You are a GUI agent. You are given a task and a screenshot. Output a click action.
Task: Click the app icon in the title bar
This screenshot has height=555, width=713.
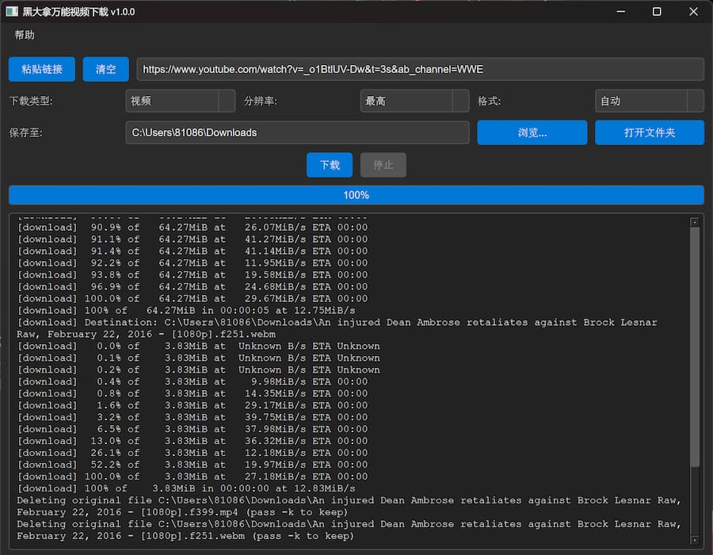click(x=12, y=12)
